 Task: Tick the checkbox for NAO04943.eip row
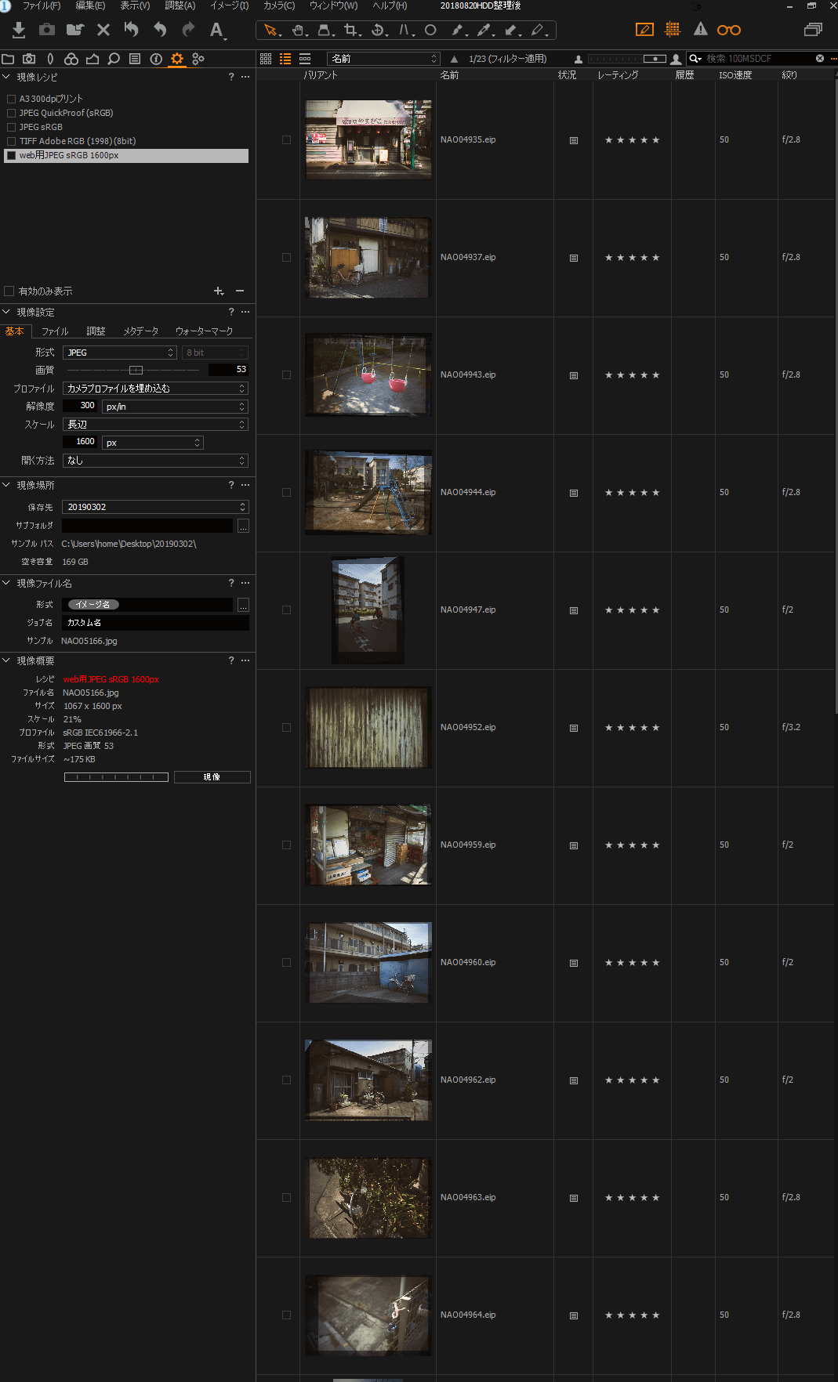286,375
